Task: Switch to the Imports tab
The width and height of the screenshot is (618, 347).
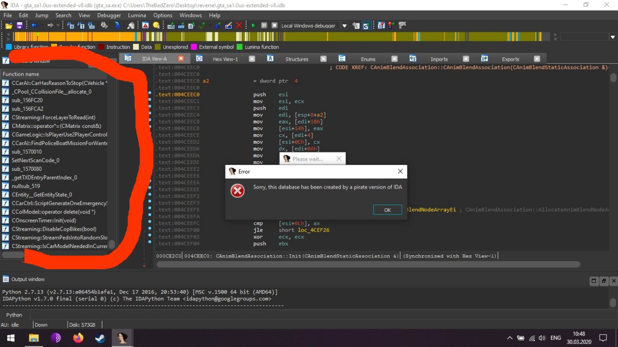Action: pyautogui.click(x=439, y=59)
